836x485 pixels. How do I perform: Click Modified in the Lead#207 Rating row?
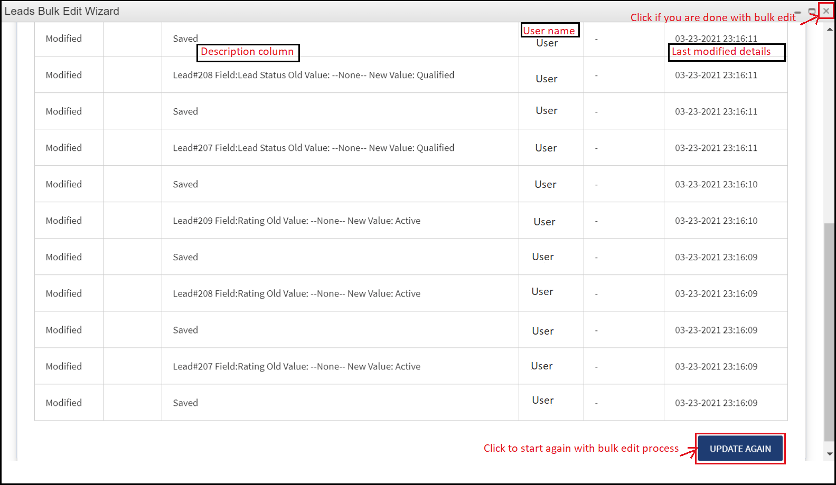(64, 366)
